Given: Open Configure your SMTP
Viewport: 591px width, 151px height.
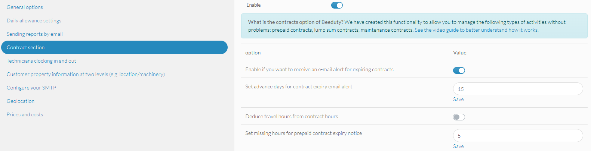Looking at the screenshot, I should point(31,88).
